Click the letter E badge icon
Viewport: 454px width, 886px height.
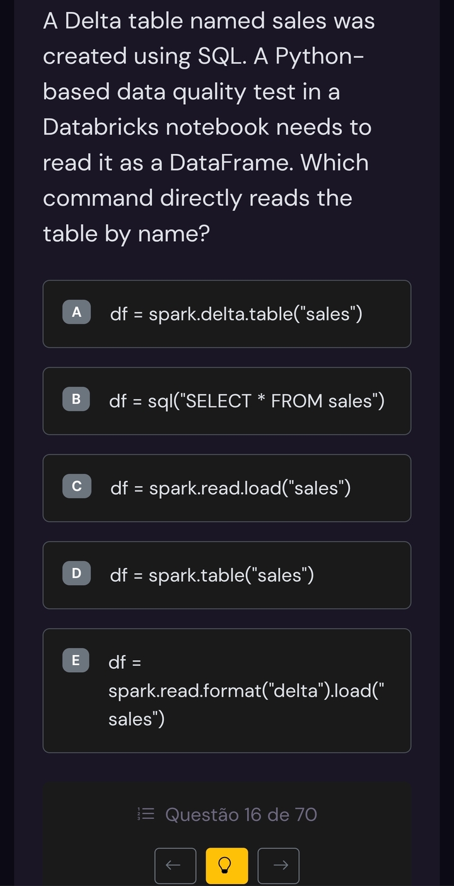pos(76,661)
